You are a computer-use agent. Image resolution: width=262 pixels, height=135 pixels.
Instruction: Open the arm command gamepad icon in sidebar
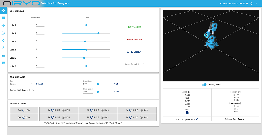[x=3, y=10]
